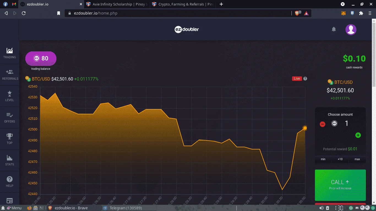Screen dimensions: 376x211
Task: Open the Referrals page
Action: (x=10, y=74)
